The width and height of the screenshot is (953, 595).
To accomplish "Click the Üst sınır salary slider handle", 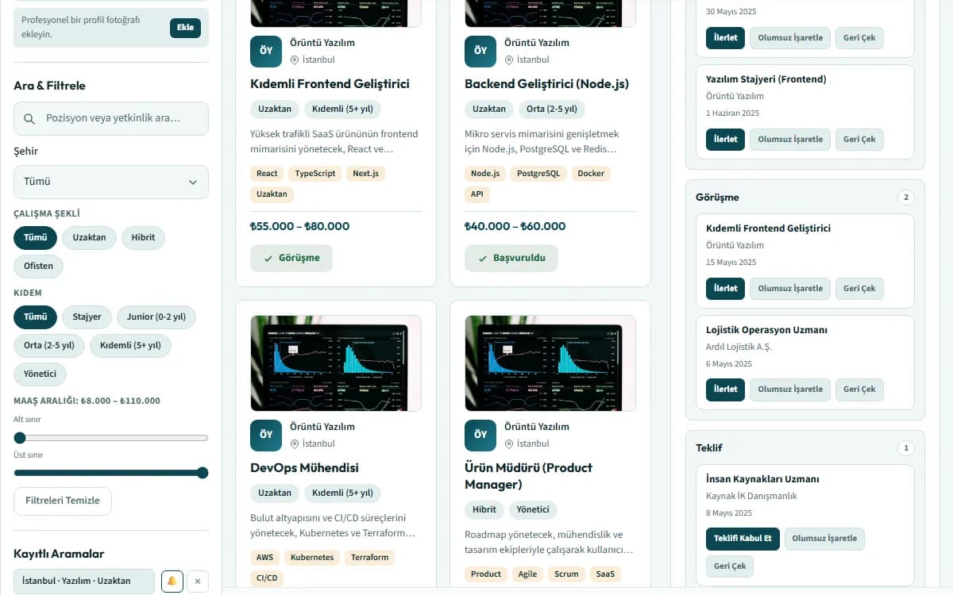I will [203, 473].
